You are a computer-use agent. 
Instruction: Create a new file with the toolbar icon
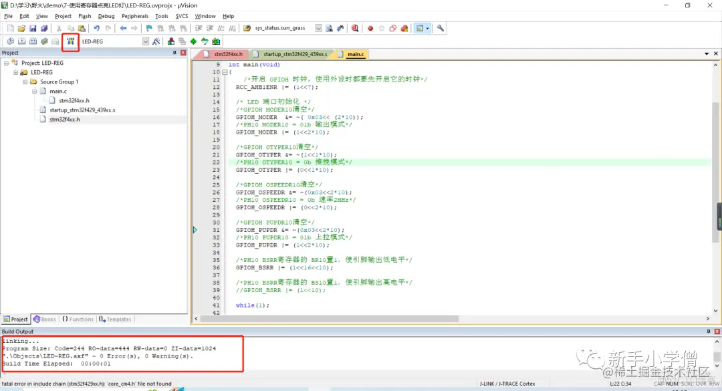(x=10, y=28)
